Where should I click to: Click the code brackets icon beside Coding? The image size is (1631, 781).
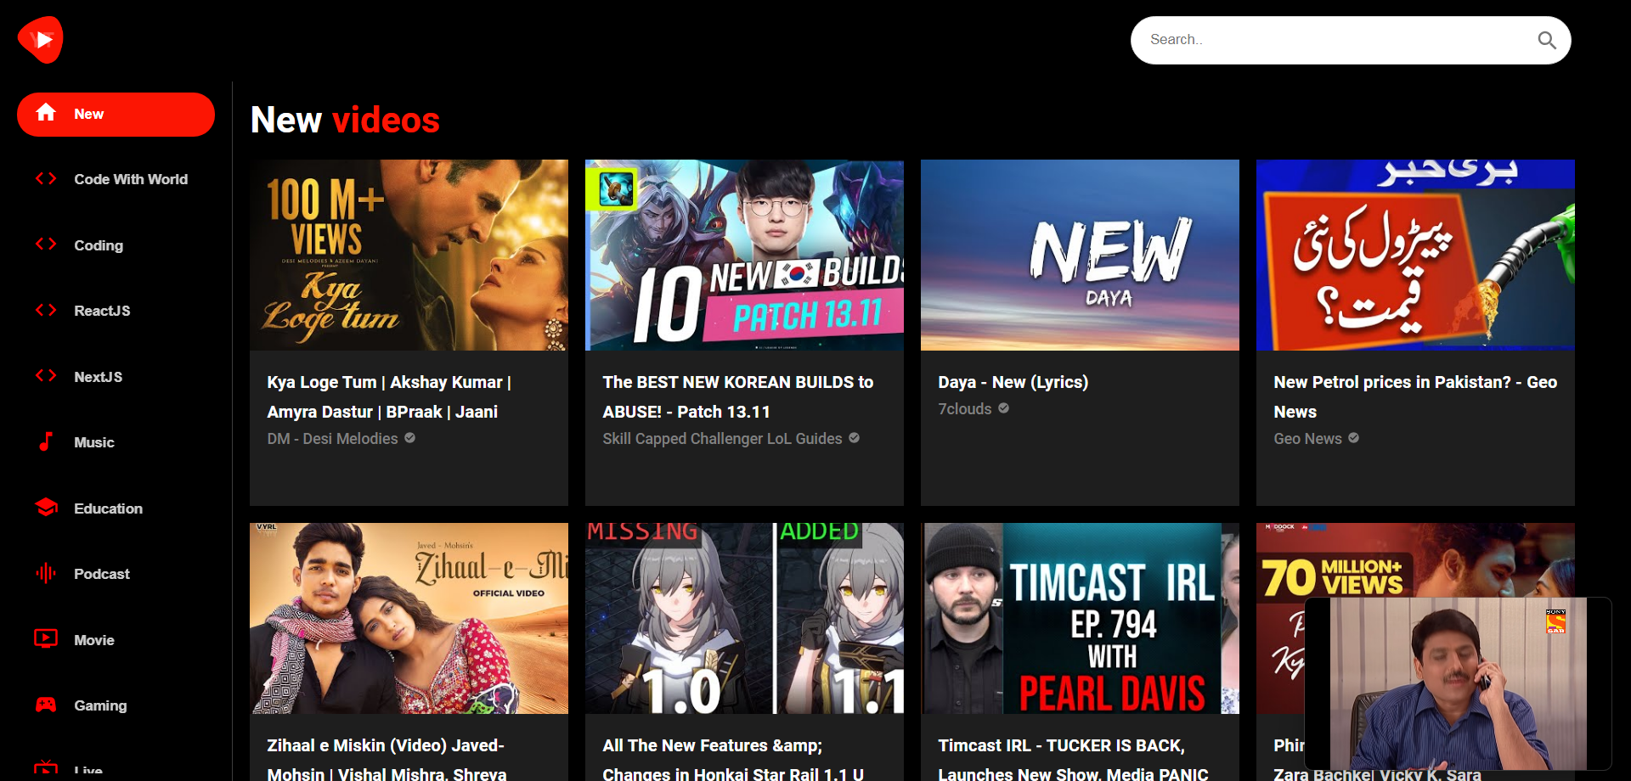tap(46, 244)
